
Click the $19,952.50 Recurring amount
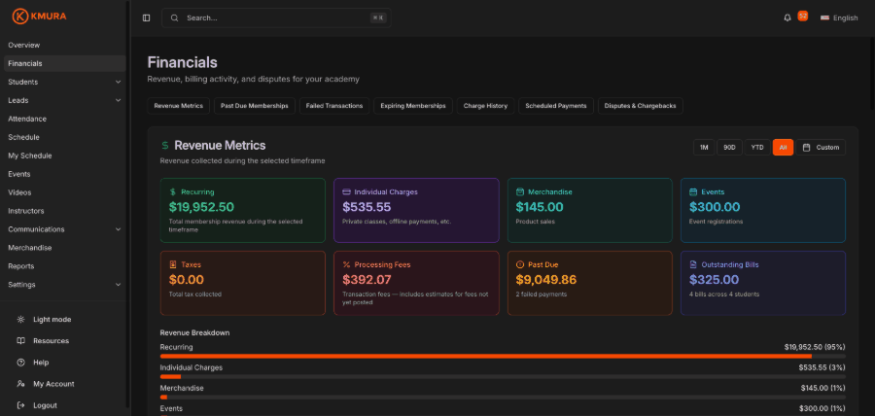pos(201,207)
